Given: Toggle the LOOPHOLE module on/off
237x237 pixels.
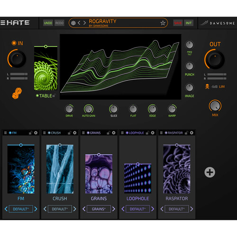Looking at the screenshot, I should 127,133.
